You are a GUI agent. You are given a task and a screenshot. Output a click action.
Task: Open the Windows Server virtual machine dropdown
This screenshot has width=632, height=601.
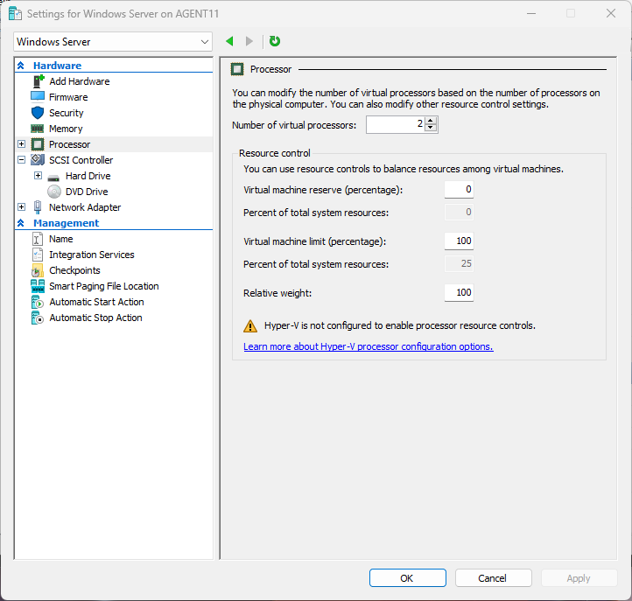click(114, 41)
